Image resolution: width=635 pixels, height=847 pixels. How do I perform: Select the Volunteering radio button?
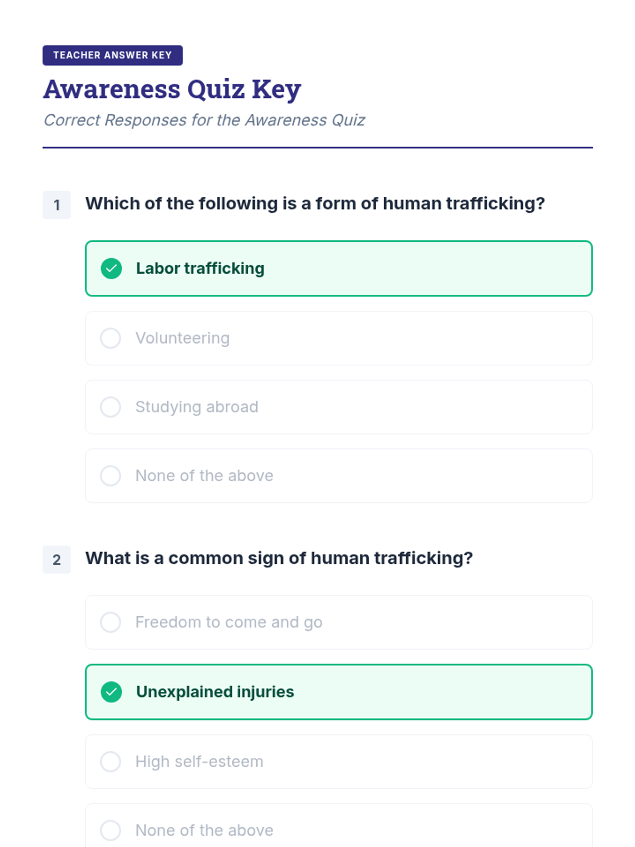point(111,338)
